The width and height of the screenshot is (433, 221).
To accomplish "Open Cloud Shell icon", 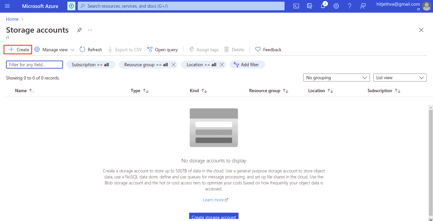I will [x=296, y=6].
